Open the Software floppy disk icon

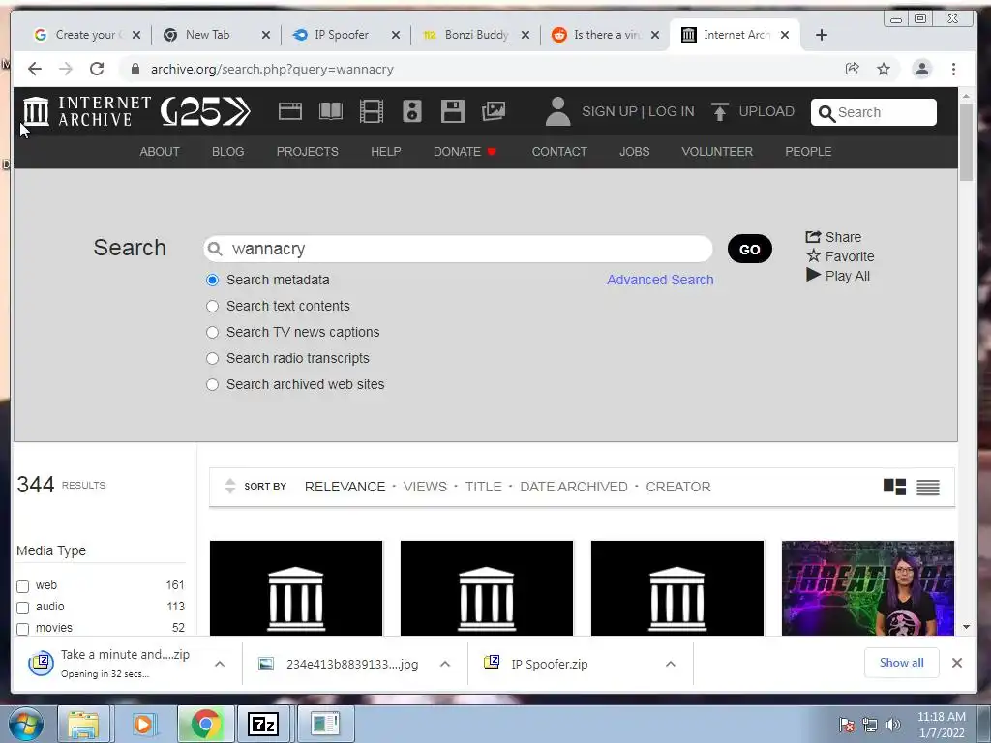(453, 111)
